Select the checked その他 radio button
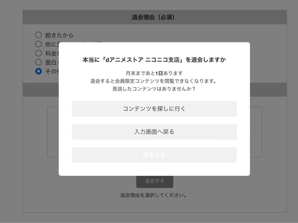 click(x=39, y=71)
